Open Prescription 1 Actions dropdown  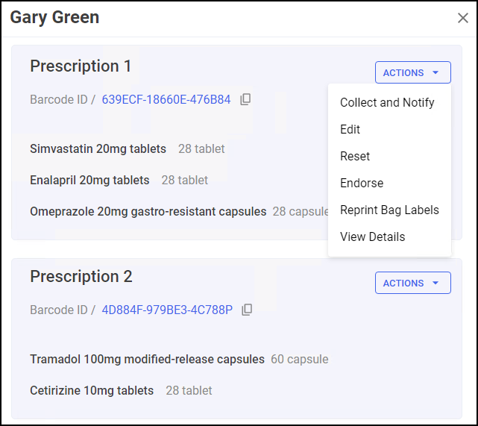click(x=412, y=72)
